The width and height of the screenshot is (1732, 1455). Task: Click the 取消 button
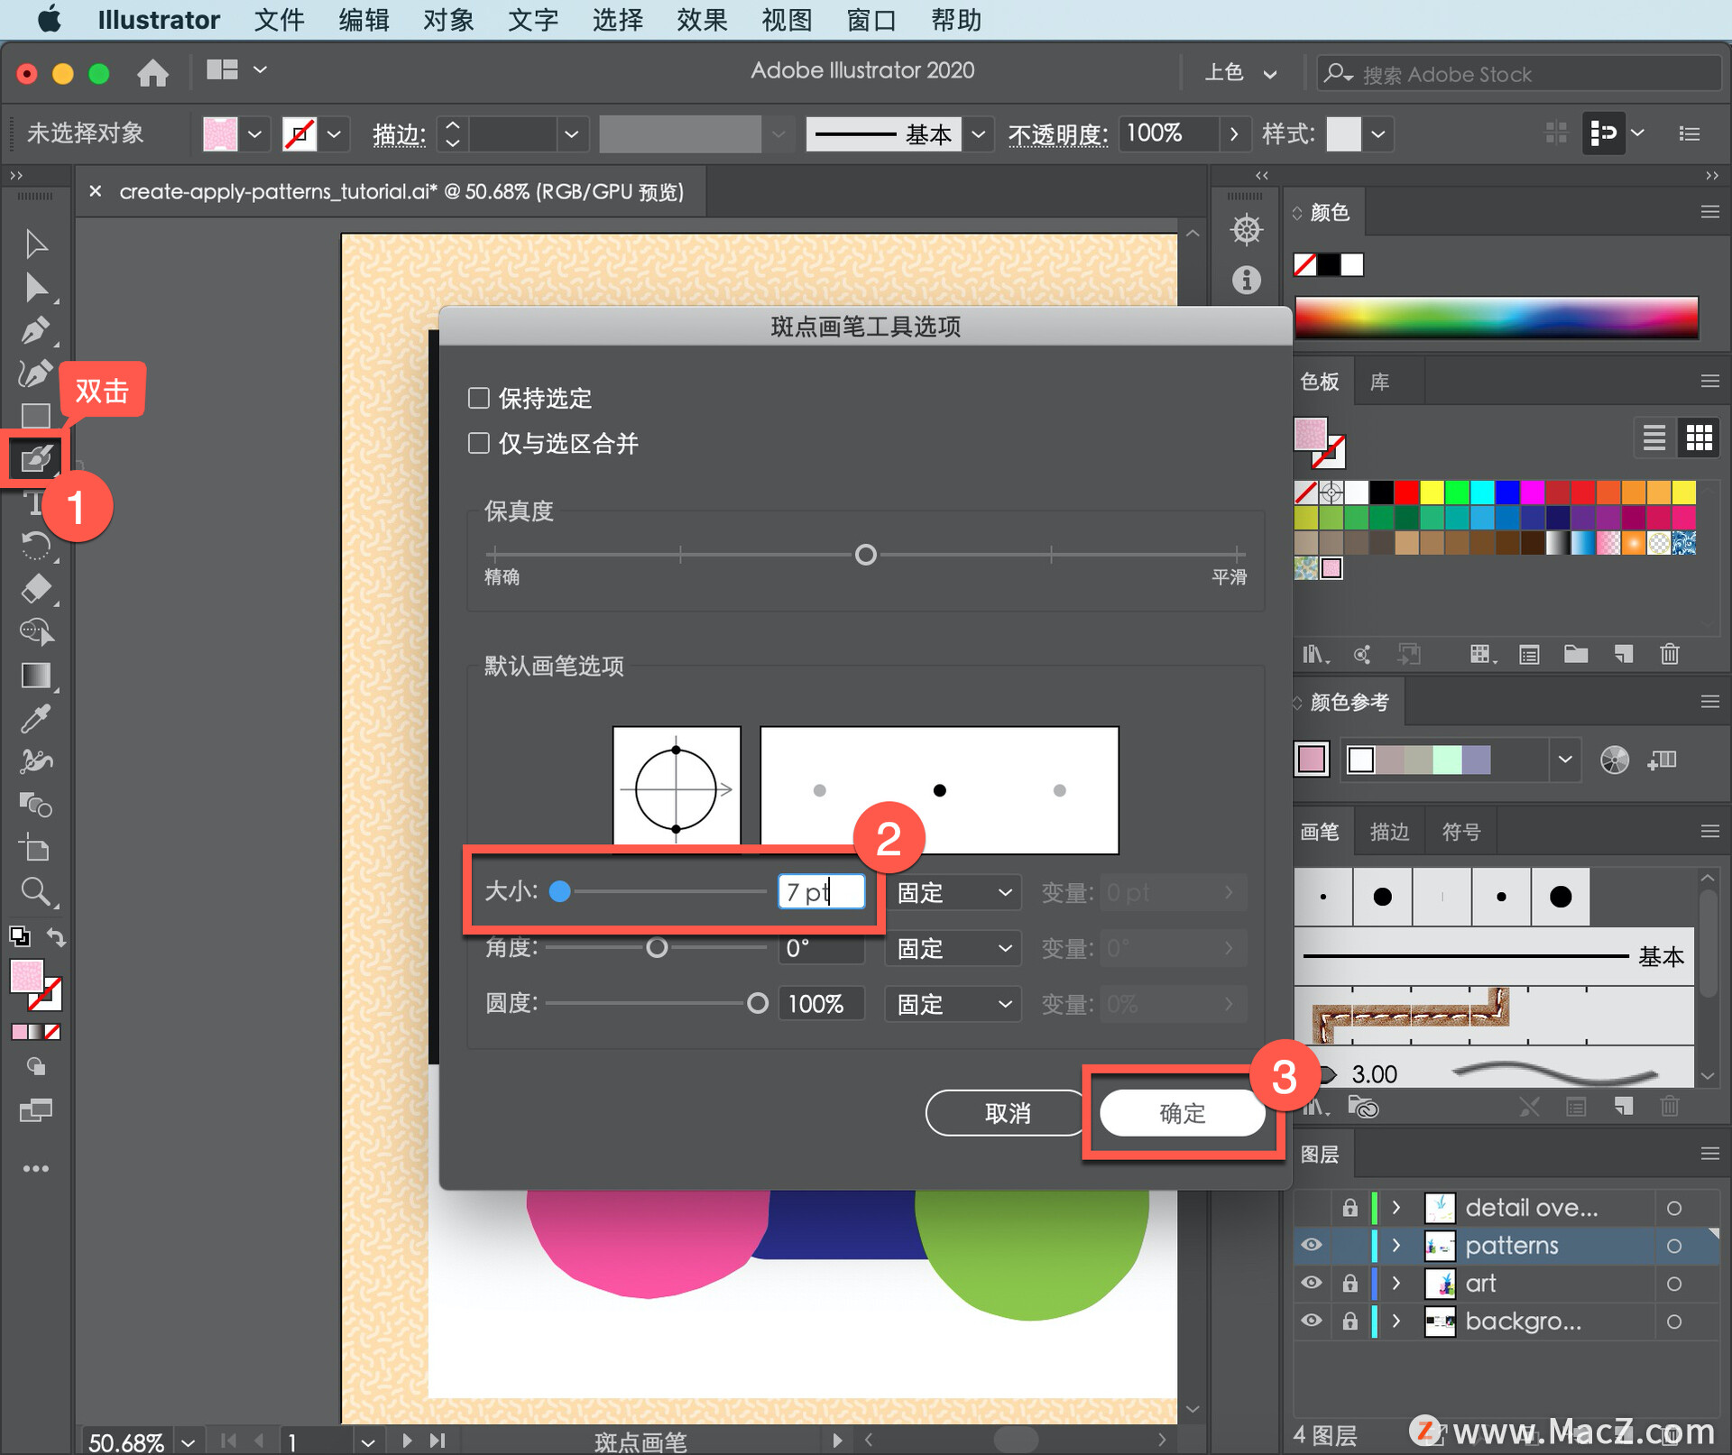coord(1007,1113)
